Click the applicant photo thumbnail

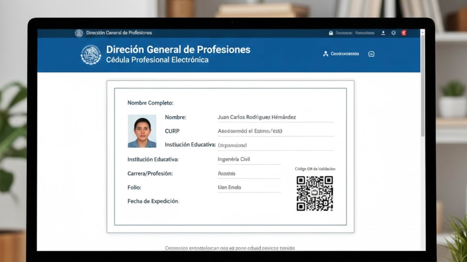point(142,131)
